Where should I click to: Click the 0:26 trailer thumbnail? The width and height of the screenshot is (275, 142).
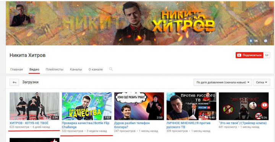(x=244, y=106)
